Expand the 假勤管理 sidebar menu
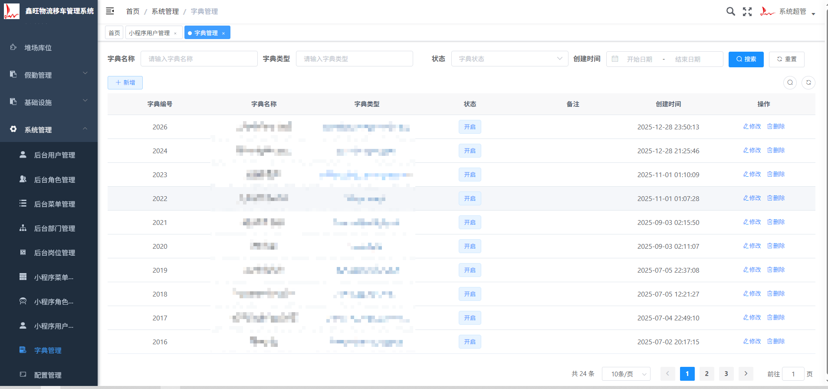Viewport: 828px width, 389px height. coord(49,75)
